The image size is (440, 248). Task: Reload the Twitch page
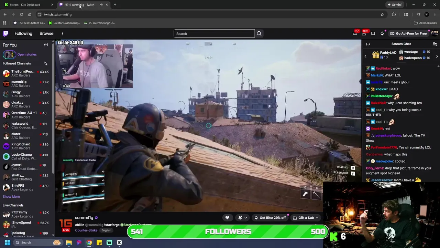pyautogui.click(x=21, y=14)
